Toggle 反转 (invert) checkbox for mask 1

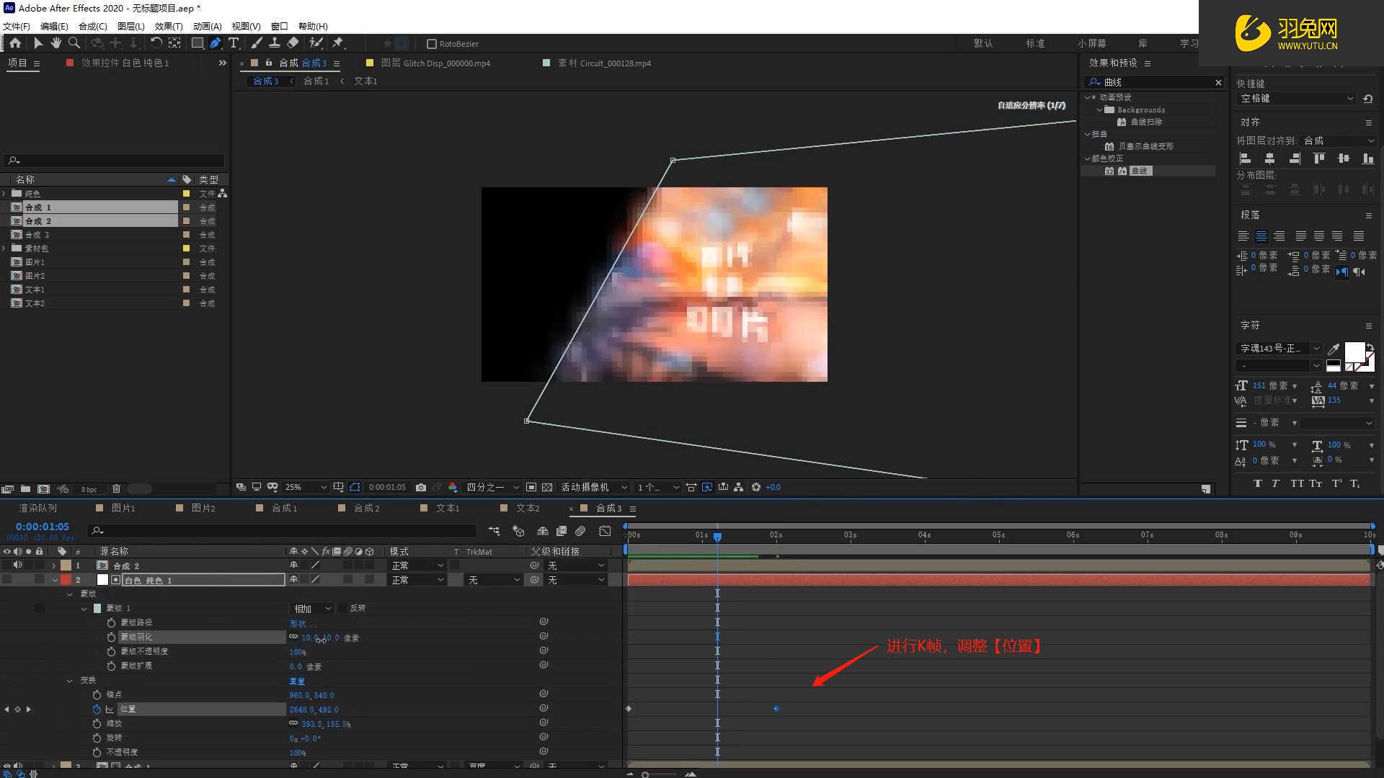click(x=343, y=609)
